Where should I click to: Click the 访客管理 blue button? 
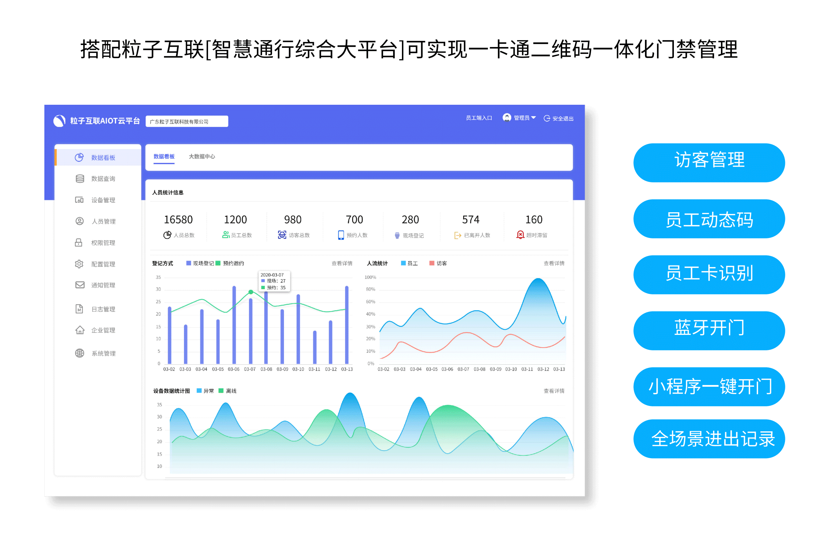(x=709, y=163)
